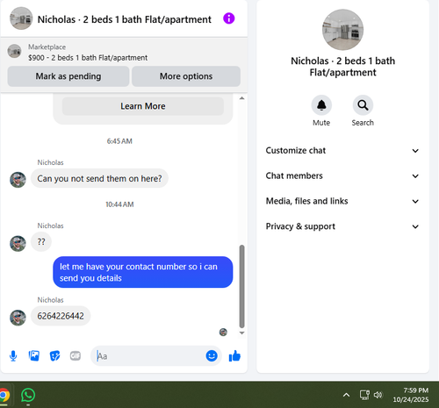Viewport: 439px width, 408px height.
Task: Click the chat scrollbar thumb
Action: pyautogui.click(x=241, y=286)
